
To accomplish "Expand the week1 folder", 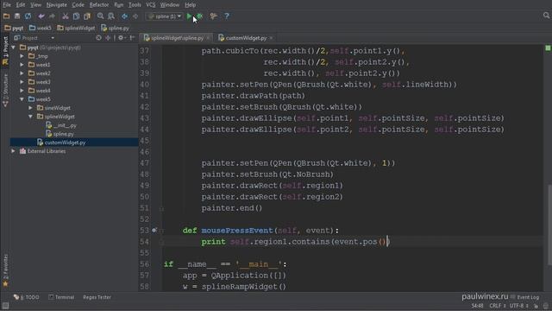I will tap(22, 65).
